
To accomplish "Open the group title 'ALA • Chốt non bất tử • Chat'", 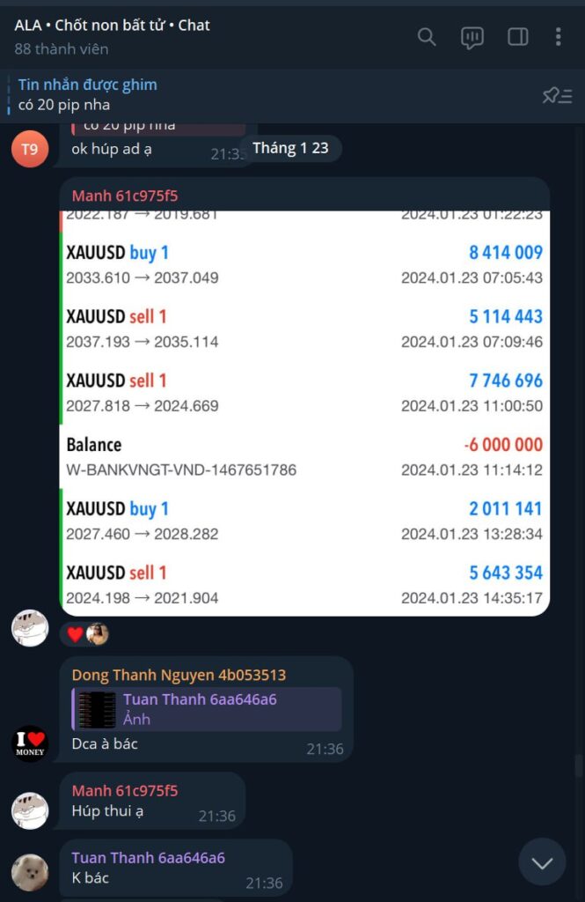I will 112,26.
